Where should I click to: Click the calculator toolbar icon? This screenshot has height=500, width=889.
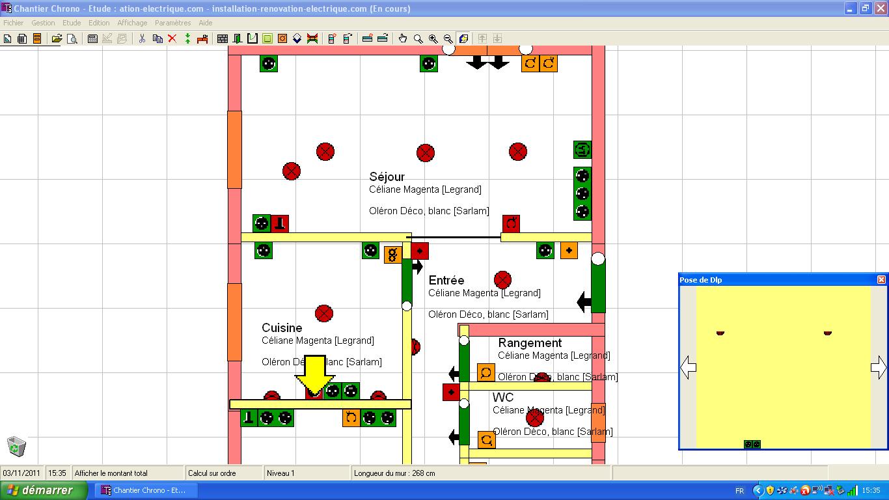tap(92, 39)
